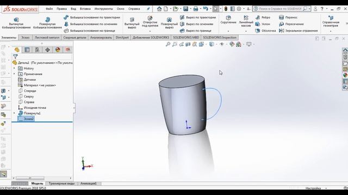Screen dimensions: 348x195
Task: Open dropdown under Линейный массив
Action: [246, 31]
